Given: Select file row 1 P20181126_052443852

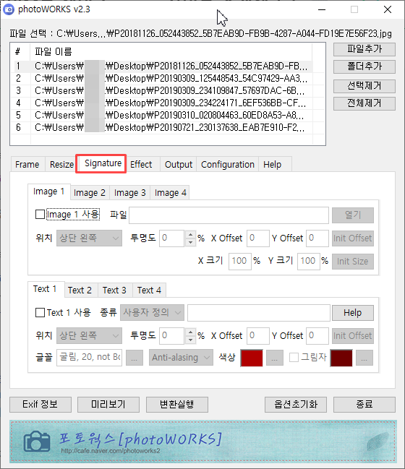Looking at the screenshot, I should pos(163,66).
